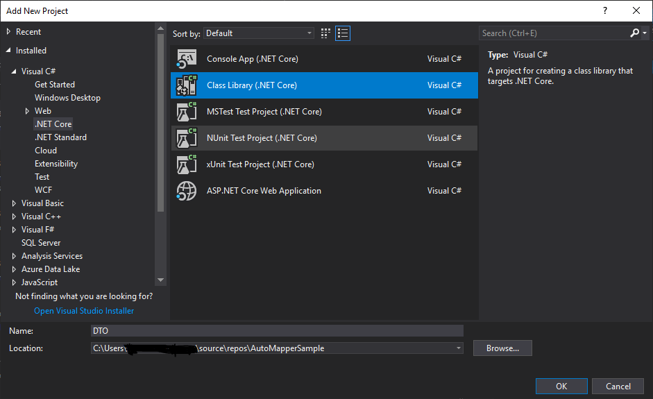The image size is (653, 399).
Task: Click the tree scrollbar down arrow
Action: coord(161,280)
